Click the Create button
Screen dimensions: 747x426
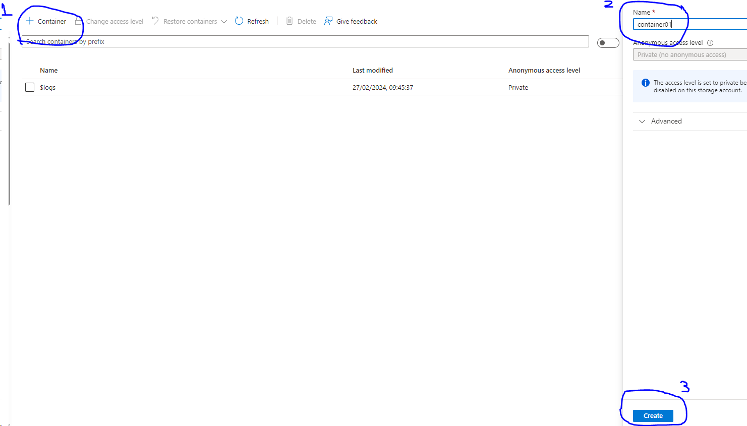click(653, 415)
